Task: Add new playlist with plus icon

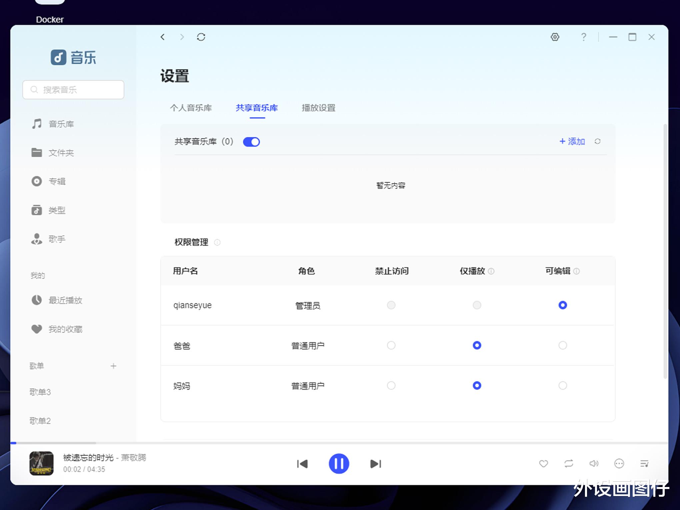Action: 113,366
